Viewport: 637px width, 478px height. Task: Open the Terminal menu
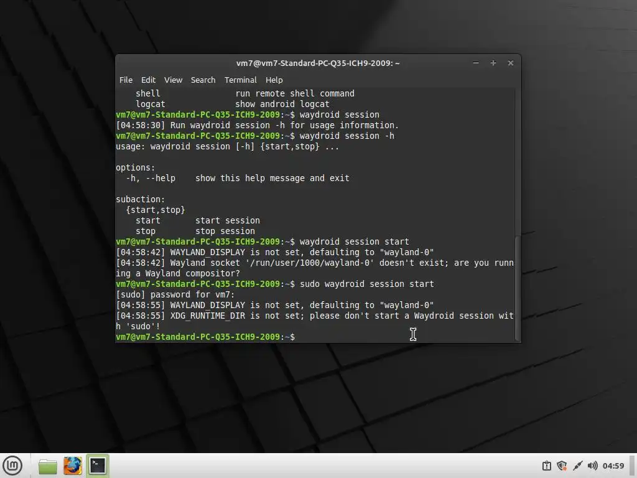pyautogui.click(x=241, y=80)
